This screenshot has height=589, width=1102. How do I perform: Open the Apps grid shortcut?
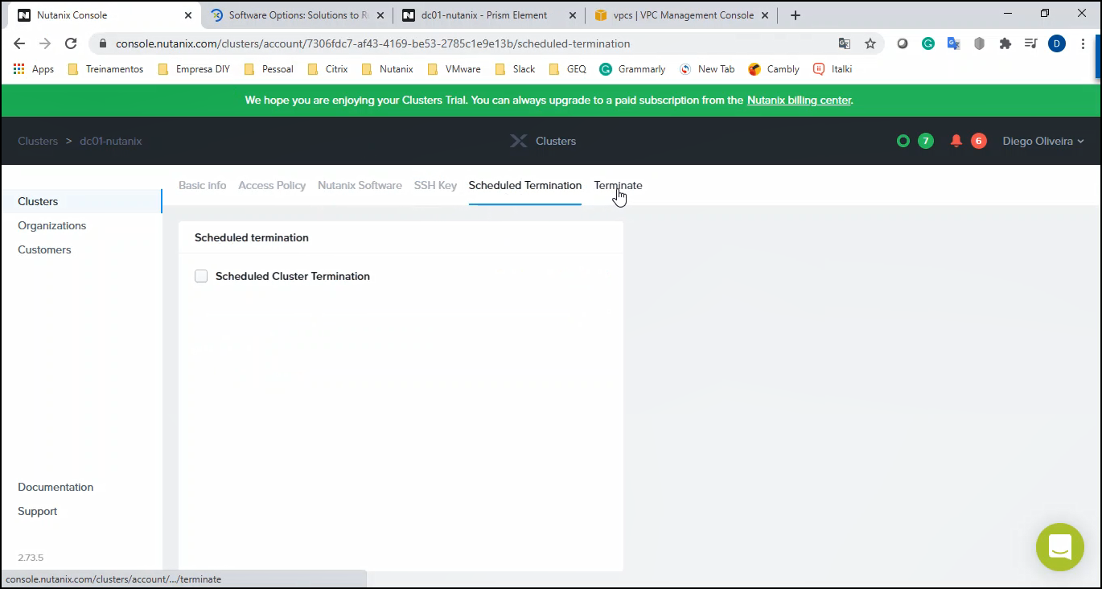click(34, 69)
